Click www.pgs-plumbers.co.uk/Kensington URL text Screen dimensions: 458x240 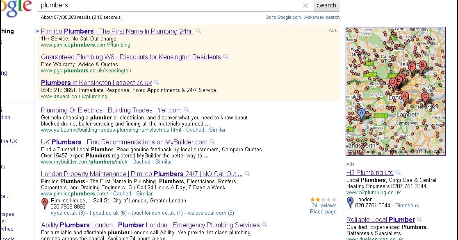pyautogui.click(x=86, y=71)
